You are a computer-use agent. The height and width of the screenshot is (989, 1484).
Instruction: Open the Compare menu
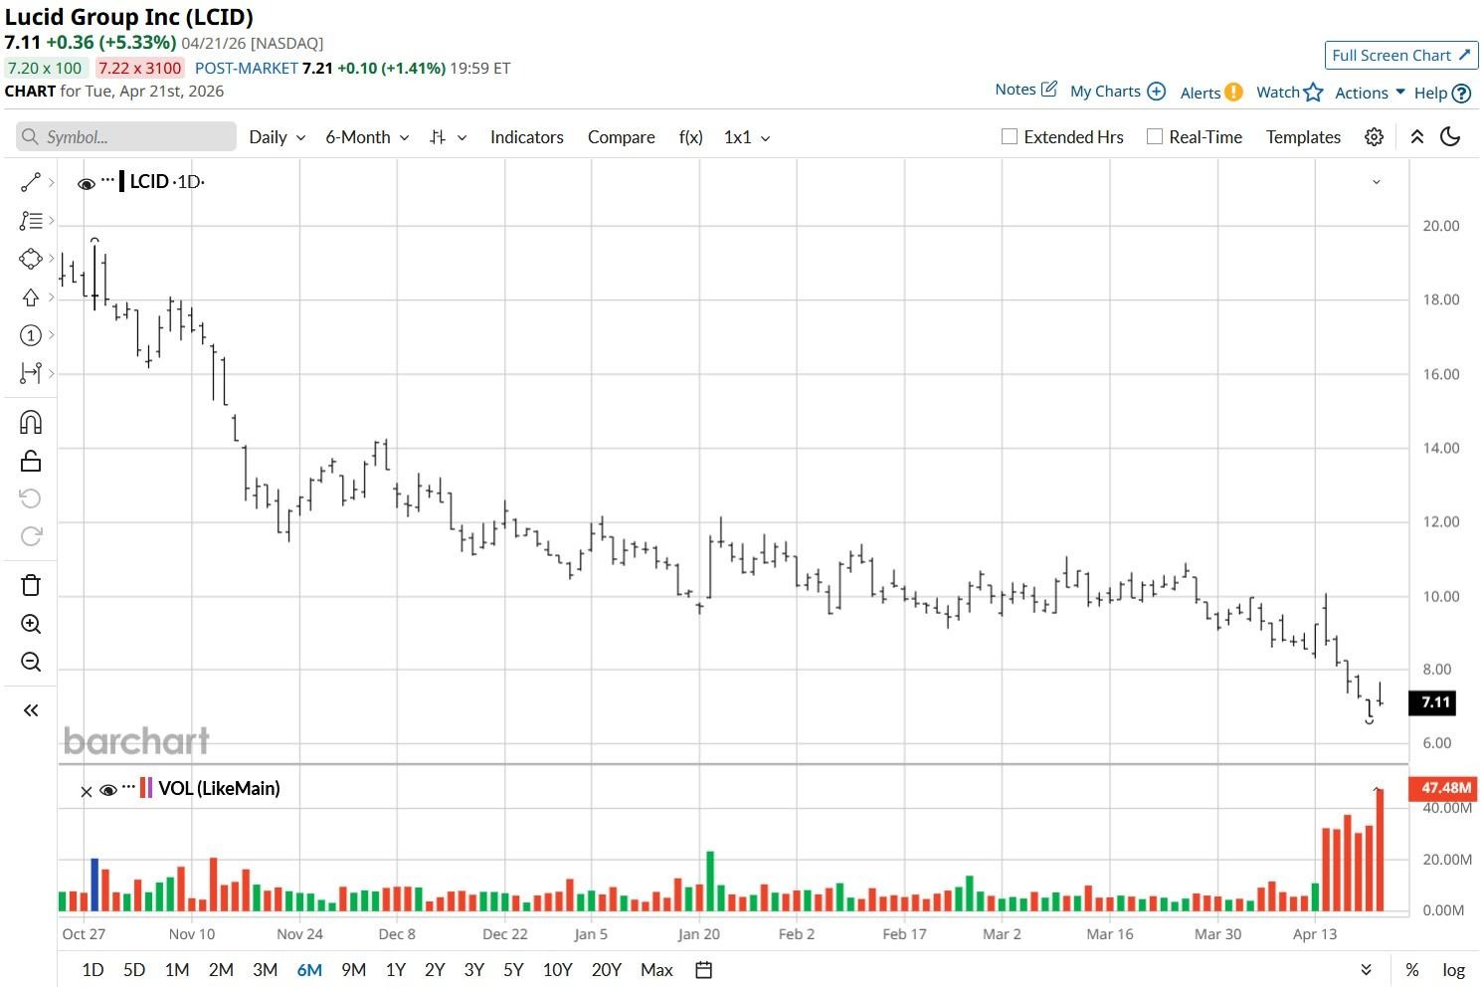tap(621, 137)
